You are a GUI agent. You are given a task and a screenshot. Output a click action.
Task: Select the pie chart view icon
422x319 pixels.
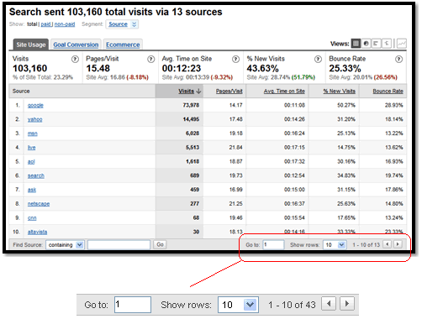pos(366,44)
